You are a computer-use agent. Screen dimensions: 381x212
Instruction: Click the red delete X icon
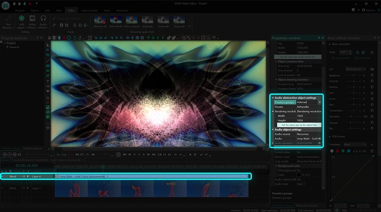(64, 38)
